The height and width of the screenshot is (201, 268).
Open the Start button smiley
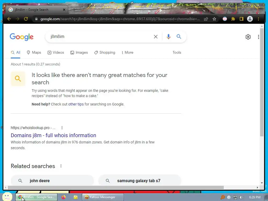pos(7,197)
